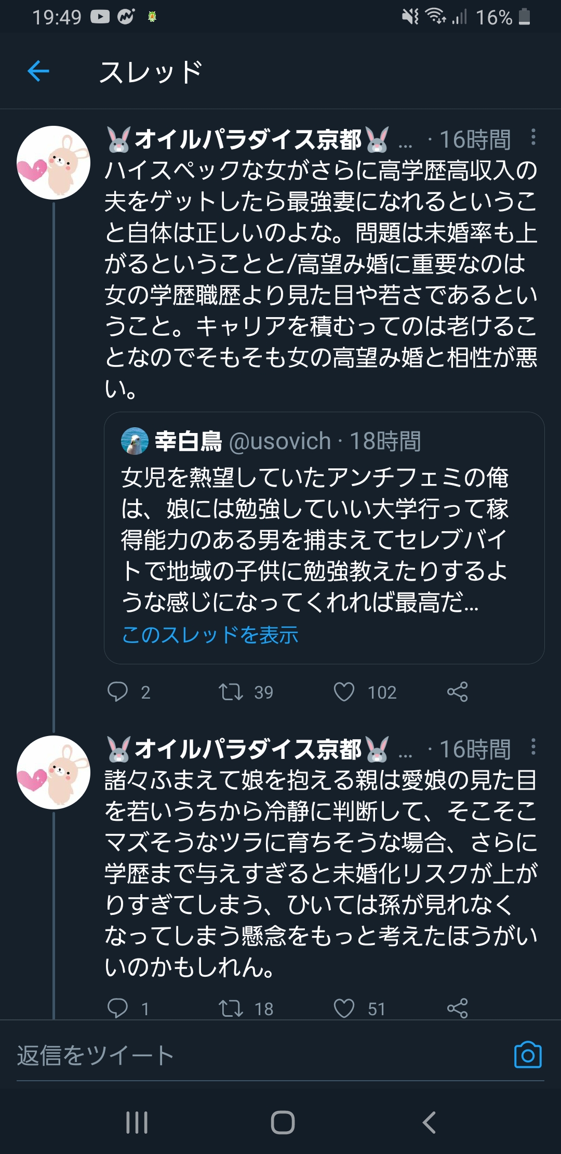This screenshot has width=561, height=1154.
Task: Share the first tweet
Action: coord(457,692)
